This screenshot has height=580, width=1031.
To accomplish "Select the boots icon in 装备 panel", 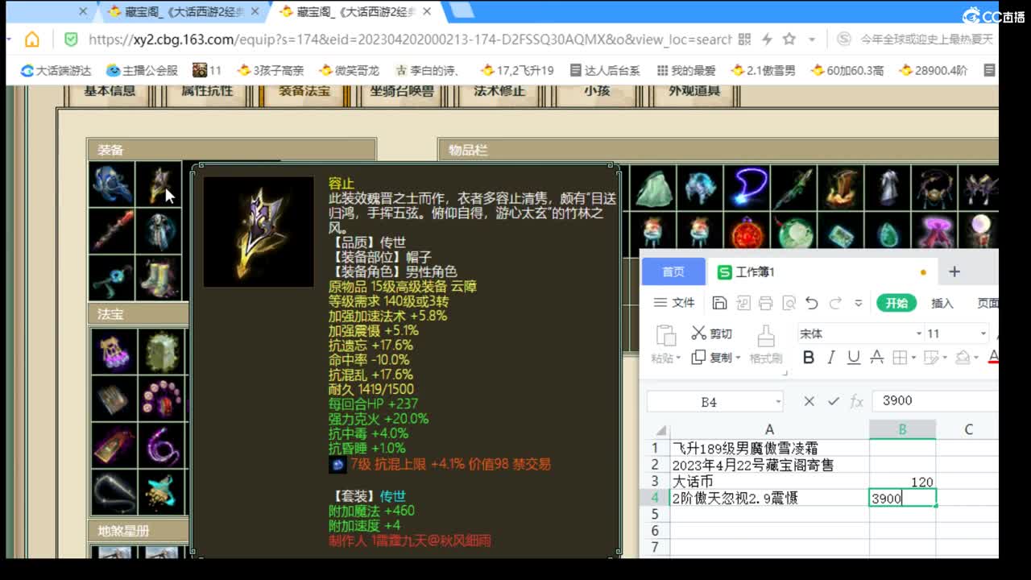I will (x=159, y=278).
